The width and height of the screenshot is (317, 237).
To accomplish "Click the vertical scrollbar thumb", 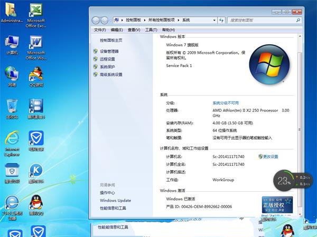I will [x=300, y=130].
